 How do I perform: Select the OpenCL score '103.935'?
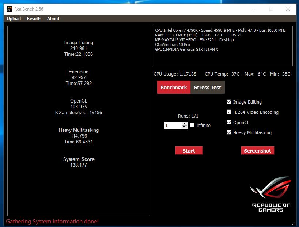coord(79,107)
